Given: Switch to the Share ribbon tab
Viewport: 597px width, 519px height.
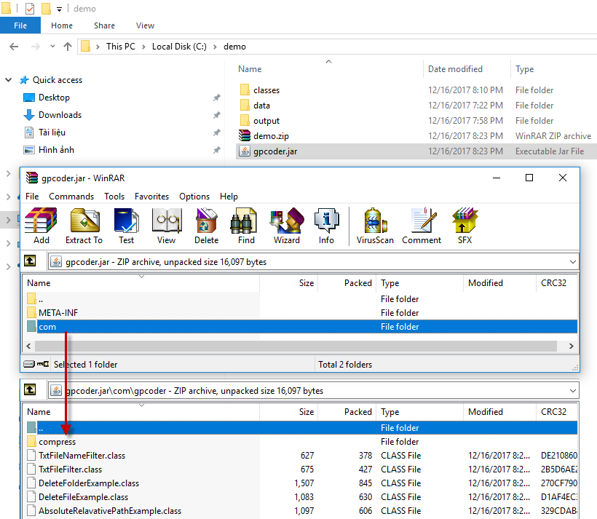Looking at the screenshot, I should (104, 25).
